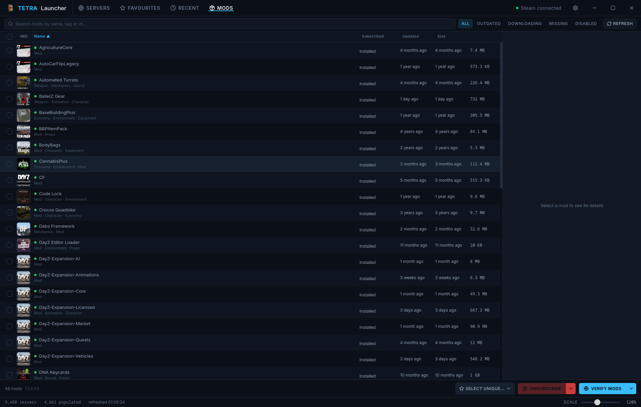The image size is (641, 407).
Task: Check the Automated Turrets row checkbox
Action: click(x=9, y=83)
